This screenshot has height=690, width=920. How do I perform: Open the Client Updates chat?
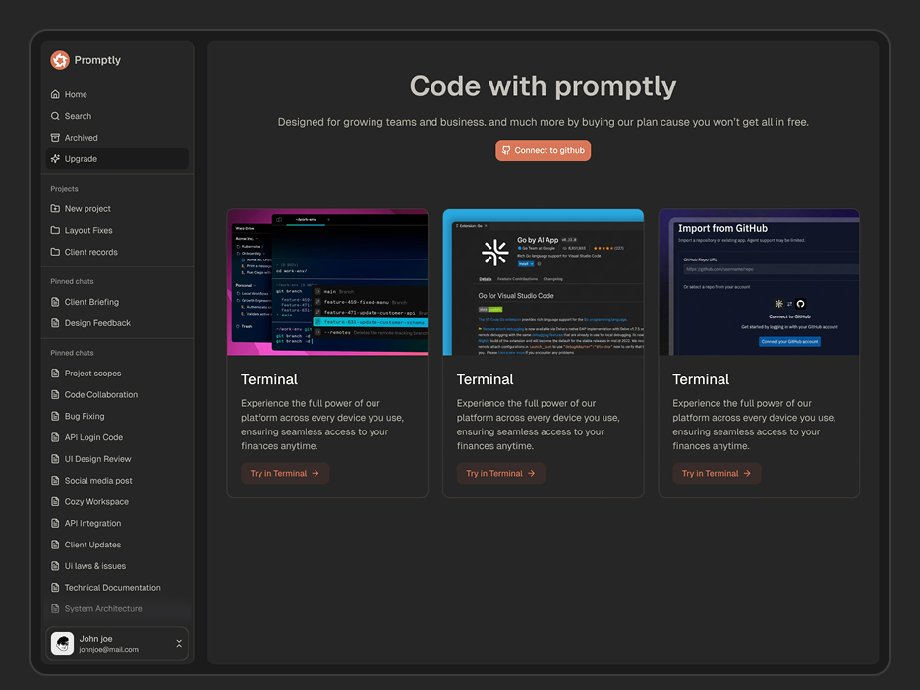point(117,545)
